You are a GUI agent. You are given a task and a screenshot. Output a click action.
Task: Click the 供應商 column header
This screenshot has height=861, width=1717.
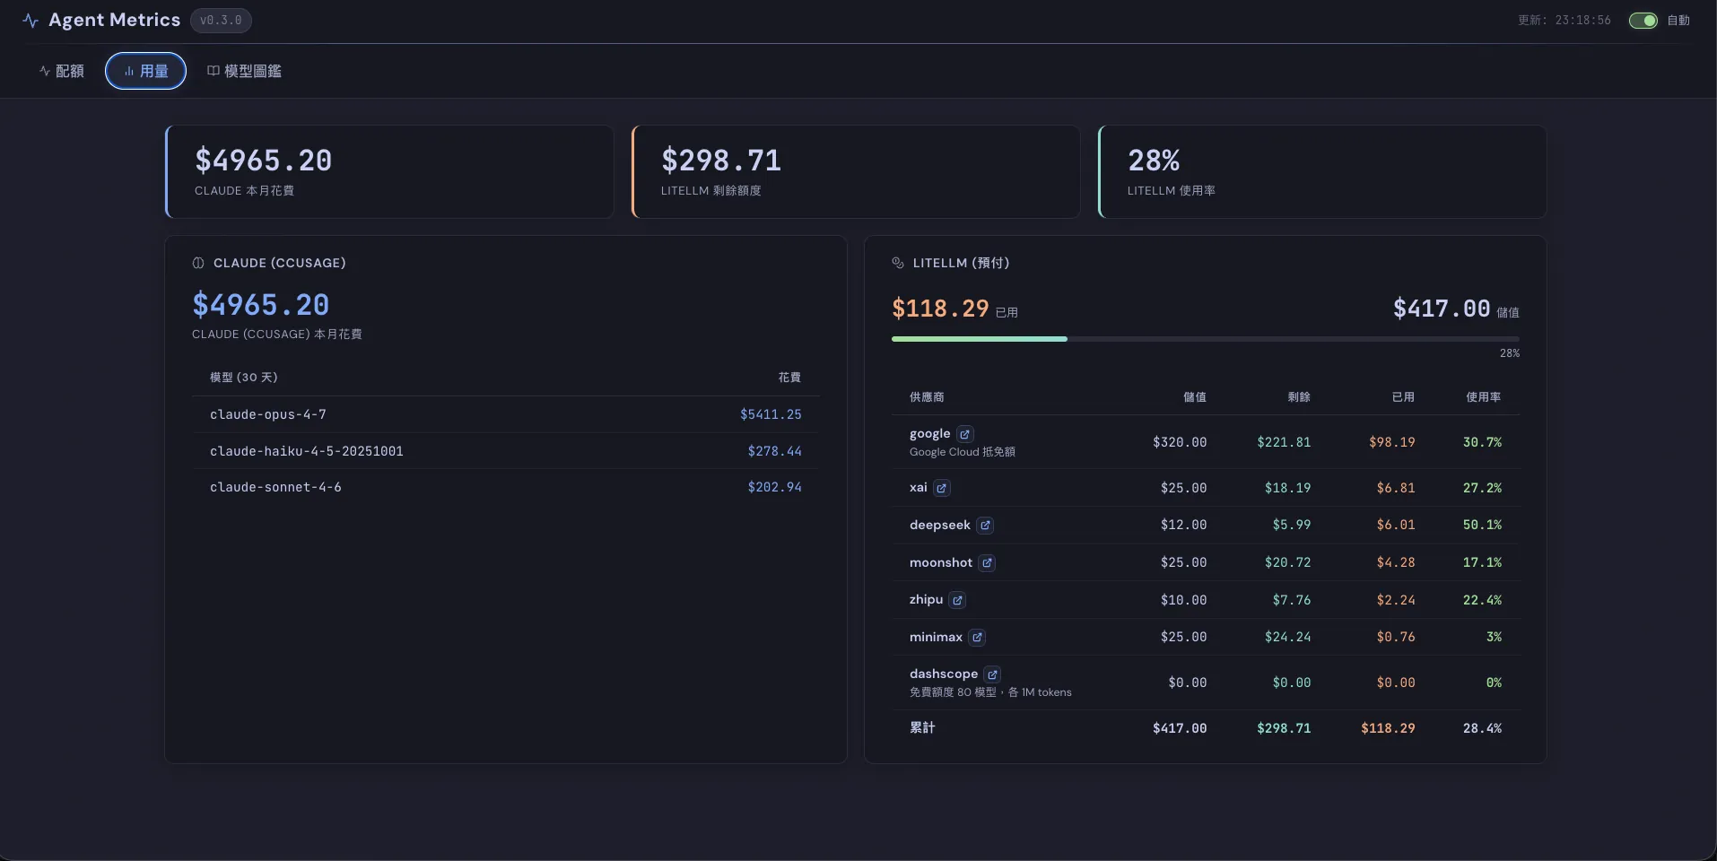pos(927,397)
